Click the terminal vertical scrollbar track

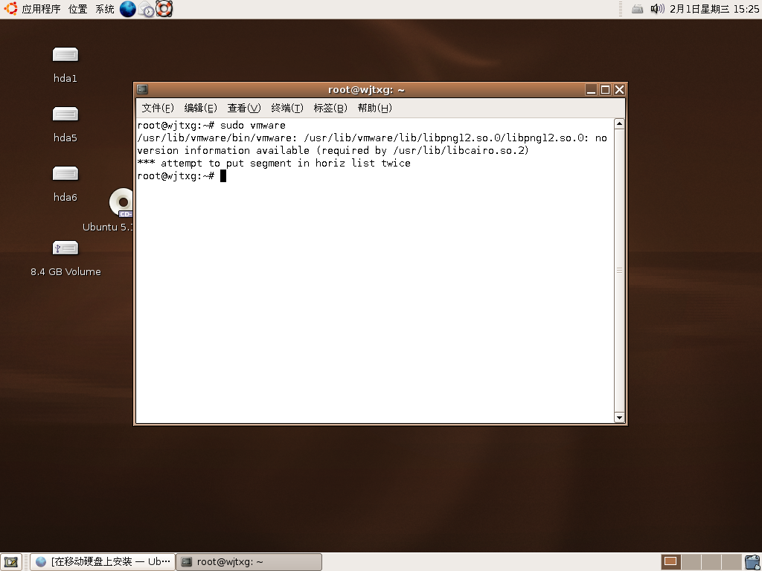(619, 271)
